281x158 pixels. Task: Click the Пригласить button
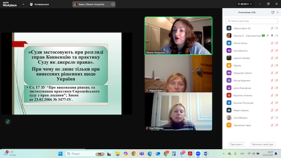pos(236,144)
